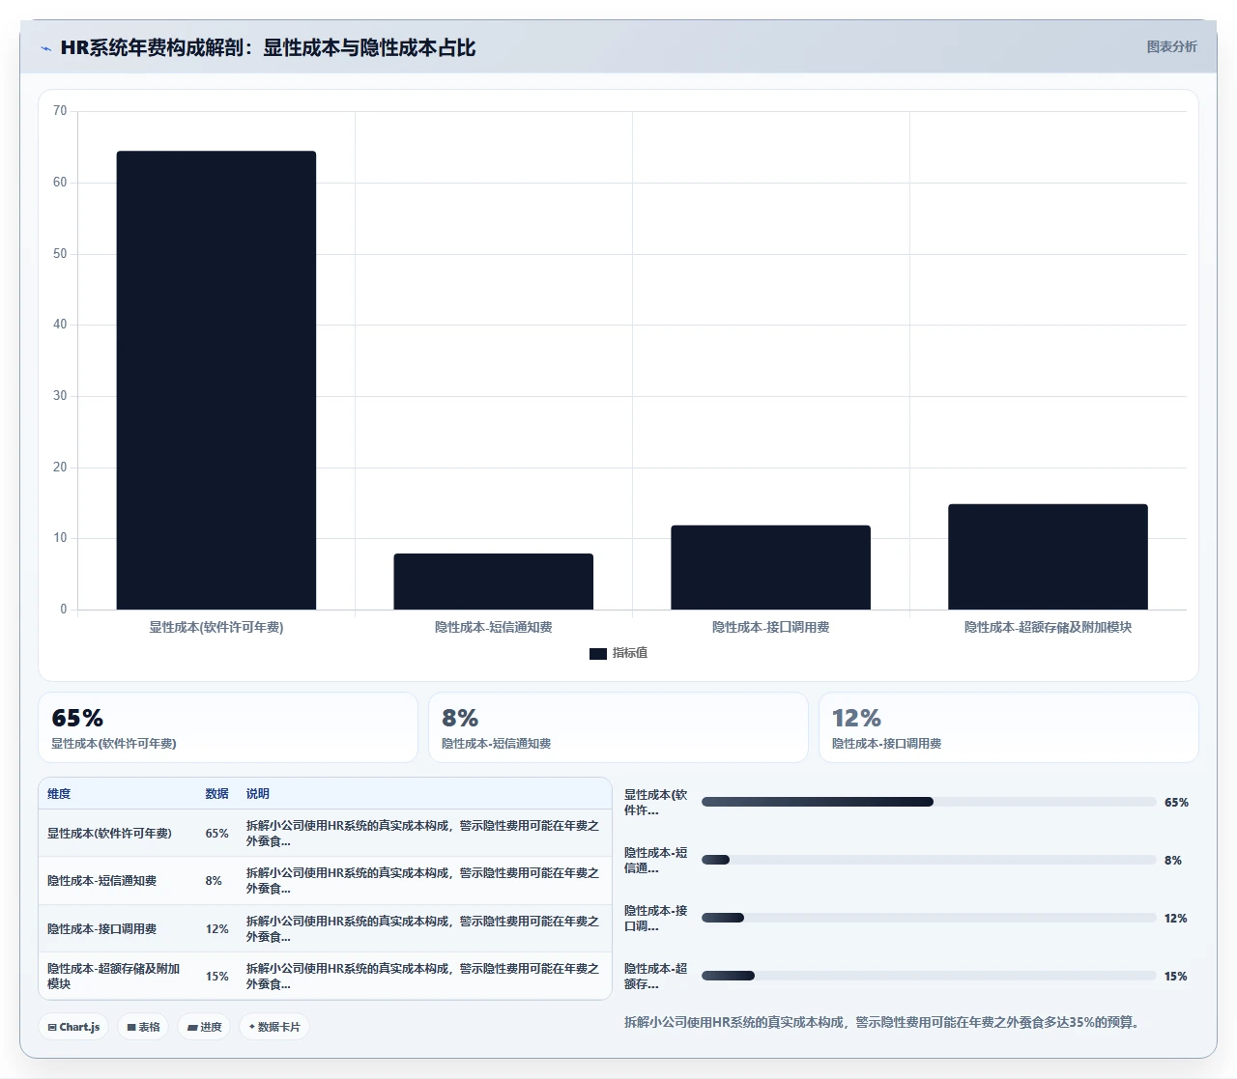Click the 15% cell in table
This screenshot has height=1079, width=1237.
pos(216,977)
